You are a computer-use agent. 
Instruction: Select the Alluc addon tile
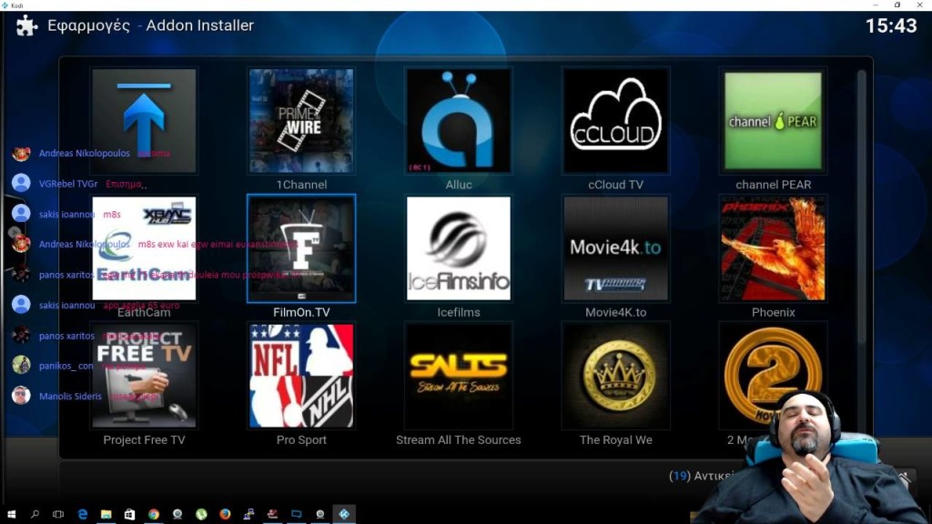[x=459, y=121]
